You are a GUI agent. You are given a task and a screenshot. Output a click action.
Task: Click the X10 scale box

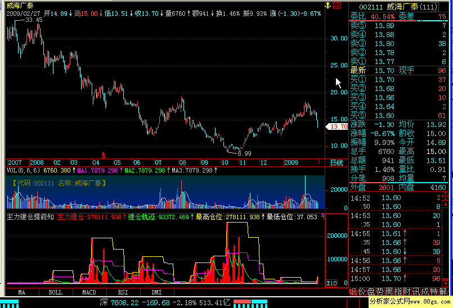coord(331,283)
